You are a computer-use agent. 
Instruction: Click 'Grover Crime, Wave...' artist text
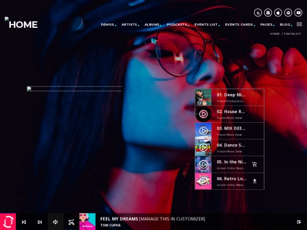pyautogui.click(x=231, y=185)
